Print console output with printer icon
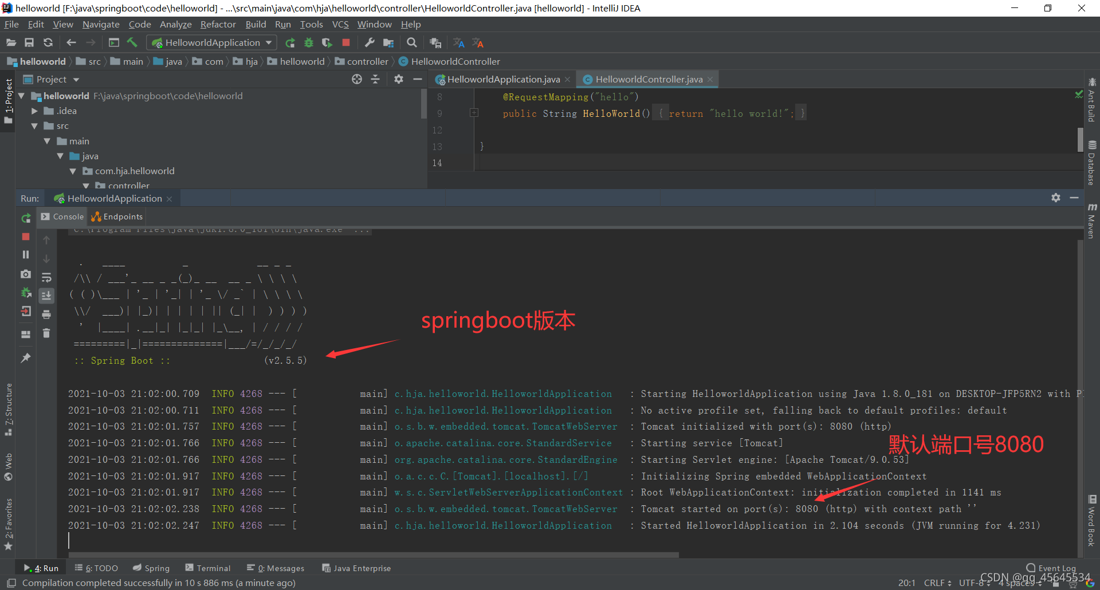 click(x=46, y=314)
